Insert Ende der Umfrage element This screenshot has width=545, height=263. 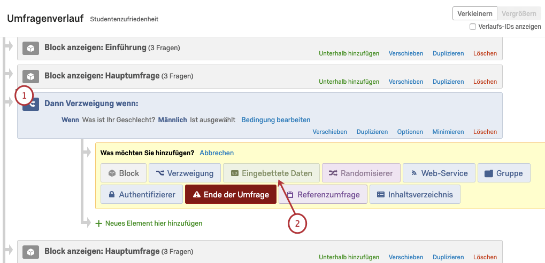pos(231,194)
